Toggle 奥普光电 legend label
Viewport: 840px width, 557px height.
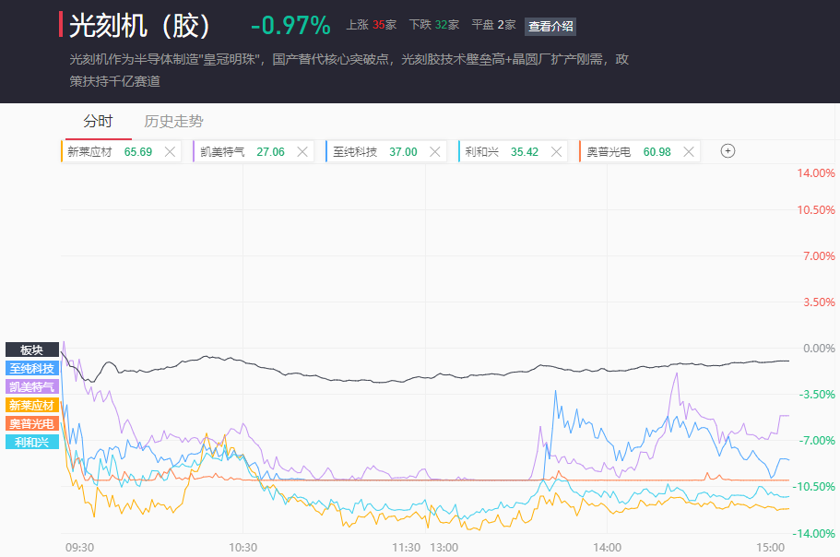tap(32, 423)
